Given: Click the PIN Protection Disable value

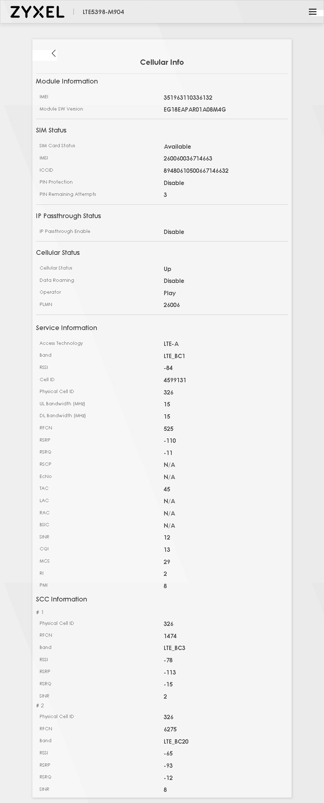Looking at the screenshot, I should click(174, 183).
